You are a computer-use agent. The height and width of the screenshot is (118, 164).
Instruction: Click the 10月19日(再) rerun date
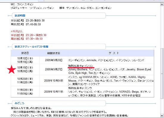tap(25, 62)
